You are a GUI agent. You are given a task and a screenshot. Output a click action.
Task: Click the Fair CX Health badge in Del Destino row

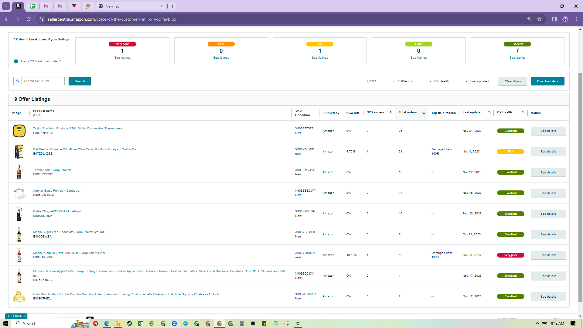point(510,152)
